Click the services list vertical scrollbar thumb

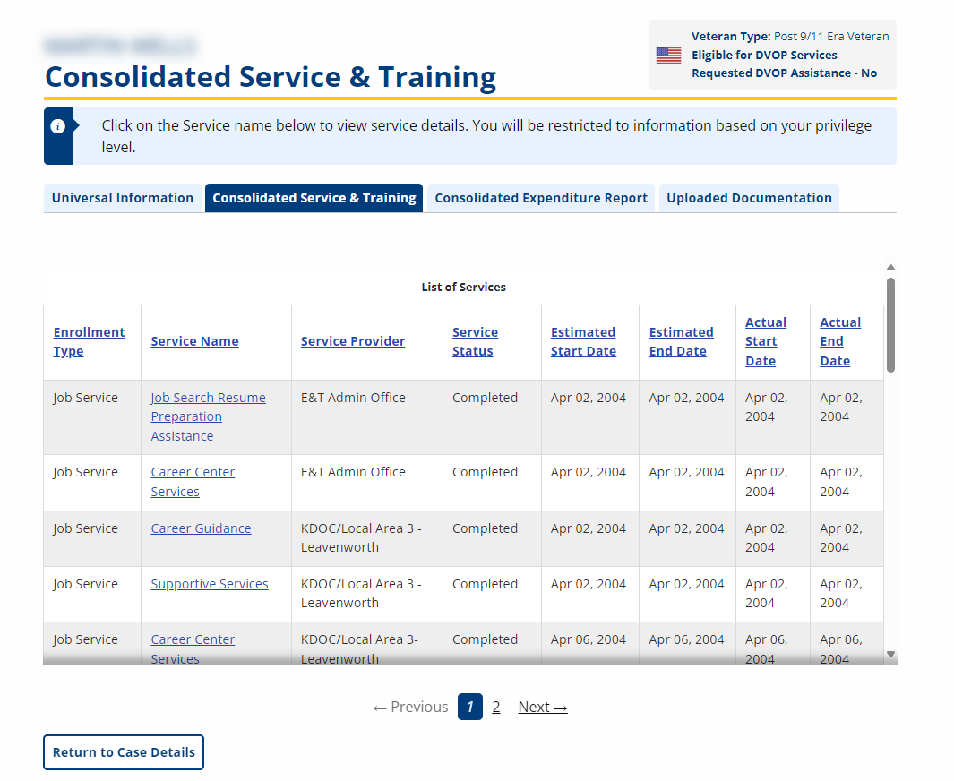[x=890, y=325]
